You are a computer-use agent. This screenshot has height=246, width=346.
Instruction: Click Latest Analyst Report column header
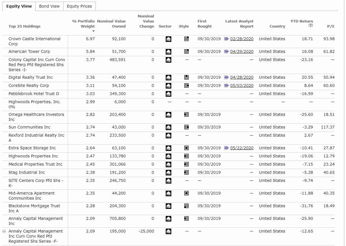239,24
